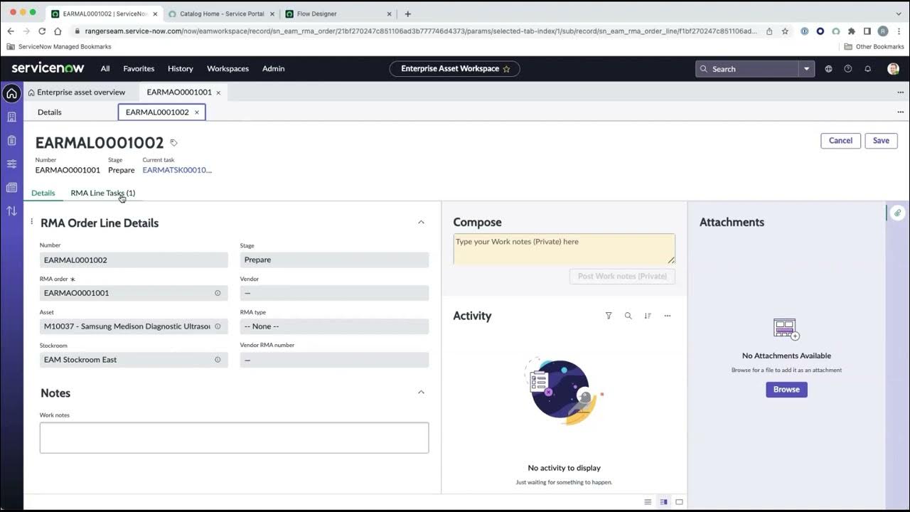Click the Enterprise Asset Workspace pill
Image resolution: width=910 pixels, height=512 pixels.
[455, 69]
